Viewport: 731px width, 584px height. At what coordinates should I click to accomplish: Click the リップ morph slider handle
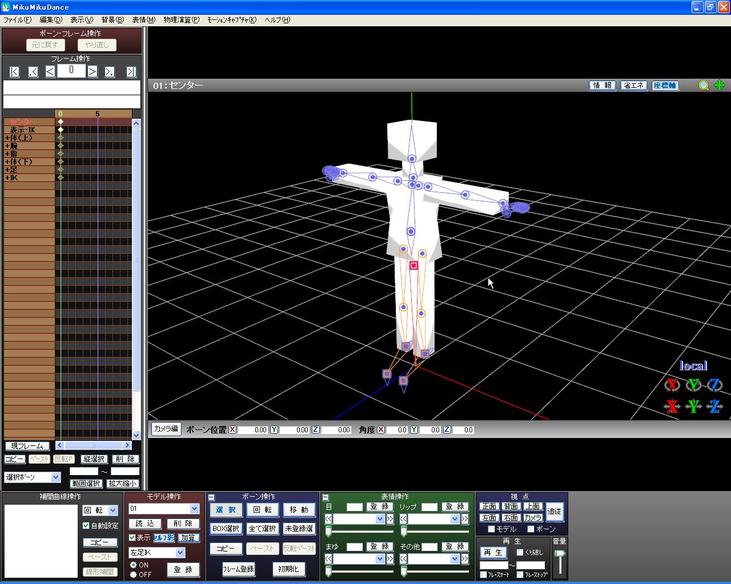pyautogui.click(x=404, y=531)
